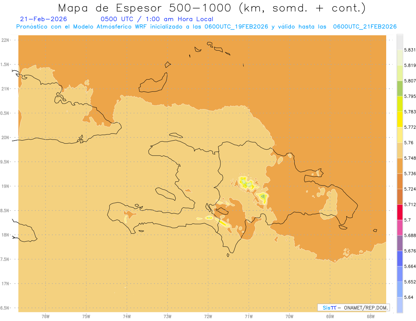The height and width of the screenshot is (321, 416).
Task: Click the legend value '5.688'
Action: [x=410, y=235]
